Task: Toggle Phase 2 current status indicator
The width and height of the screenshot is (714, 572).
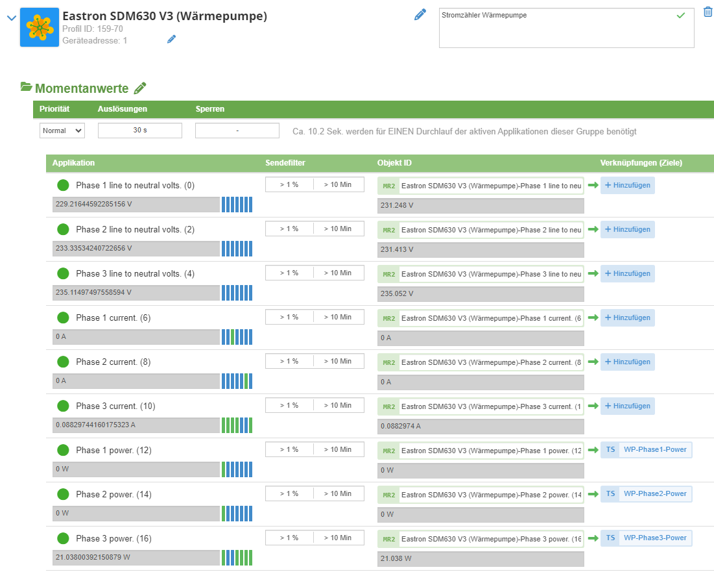Action: click(x=64, y=362)
